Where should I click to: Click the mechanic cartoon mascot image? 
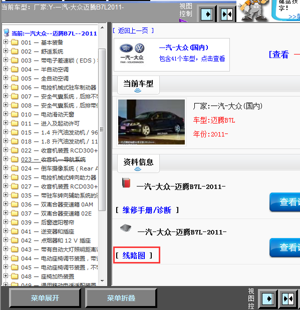pos(253,10)
